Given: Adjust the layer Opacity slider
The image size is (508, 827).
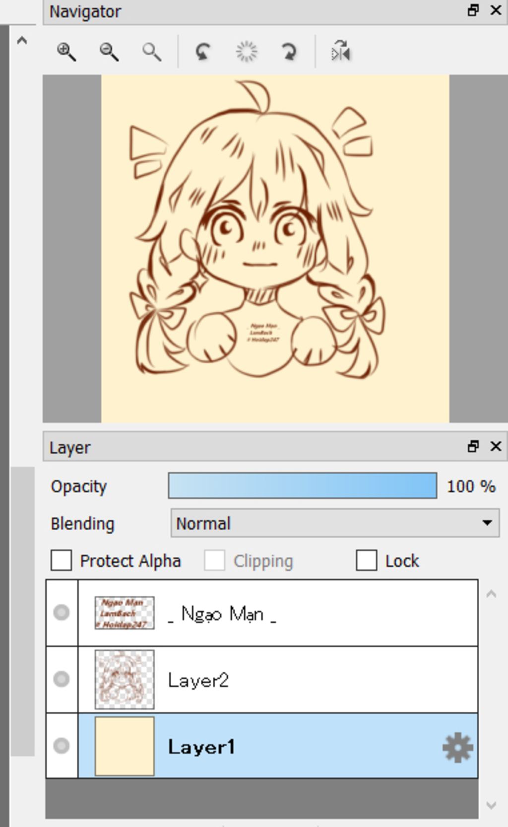Looking at the screenshot, I should tap(303, 485).
